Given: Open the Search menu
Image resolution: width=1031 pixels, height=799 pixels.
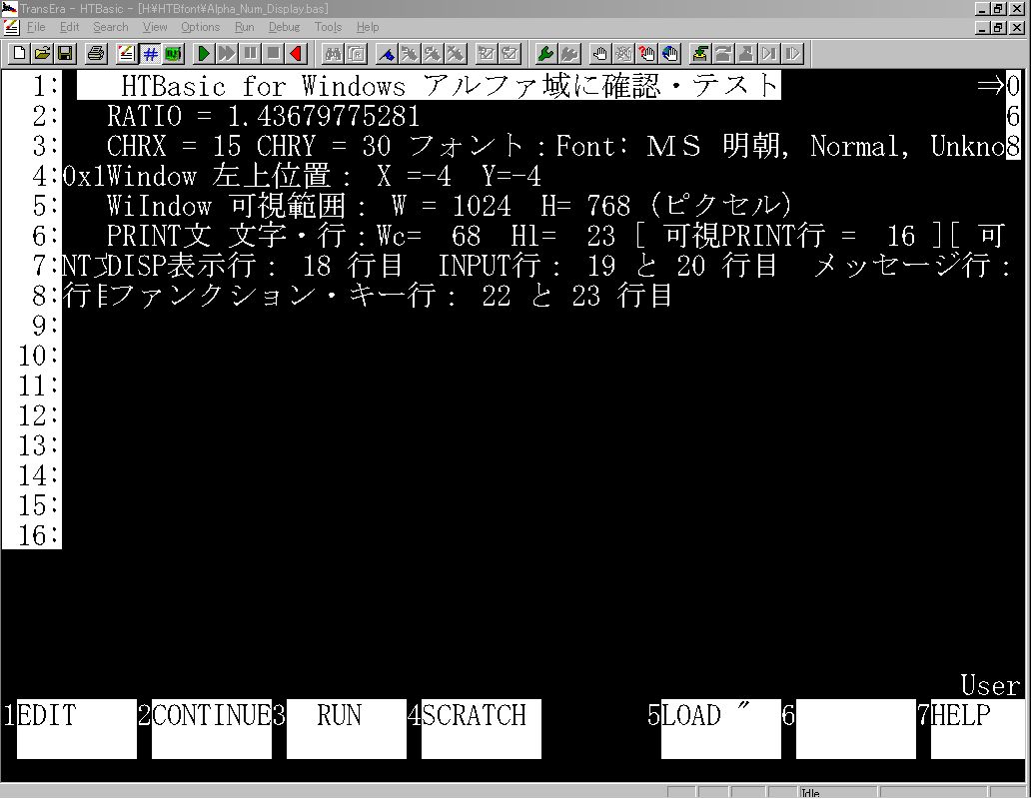Looking at the screenshot, I should (111, 27).
